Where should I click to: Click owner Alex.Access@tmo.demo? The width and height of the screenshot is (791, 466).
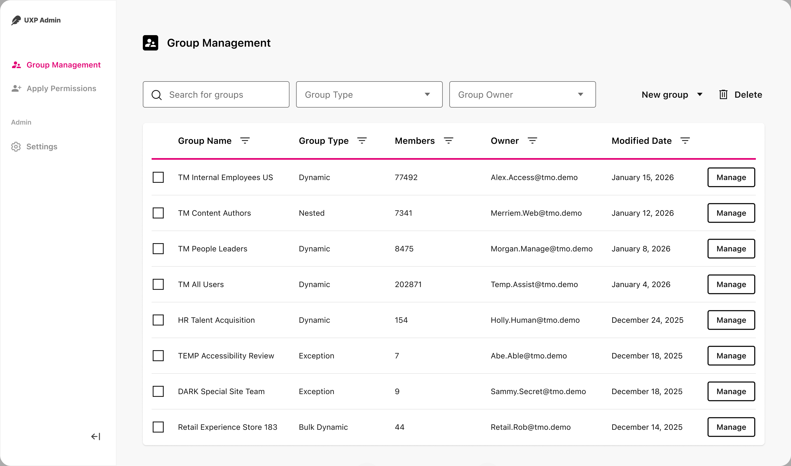[534, 177]
